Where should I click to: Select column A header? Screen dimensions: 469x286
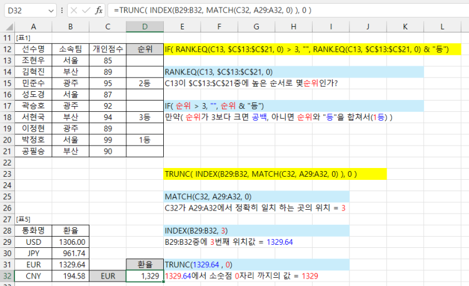coord(33,26)
